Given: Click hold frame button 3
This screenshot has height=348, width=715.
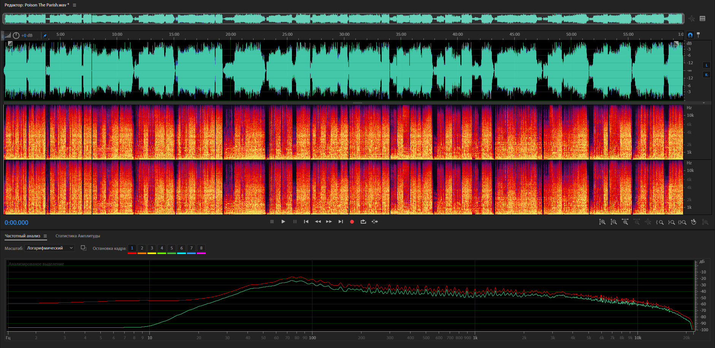Looking at the screenshot, I should coord(152,248).
